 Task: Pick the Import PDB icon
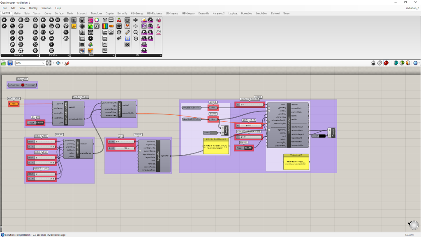105,51
